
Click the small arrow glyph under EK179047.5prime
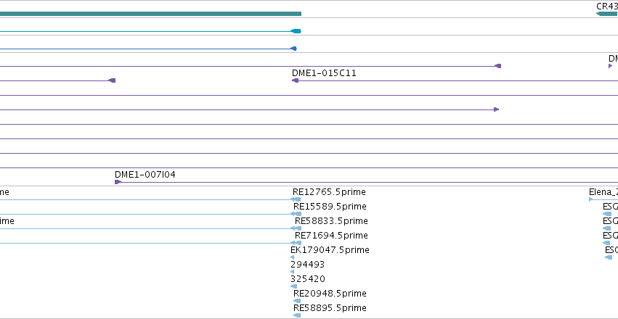(x=292, y=257)
